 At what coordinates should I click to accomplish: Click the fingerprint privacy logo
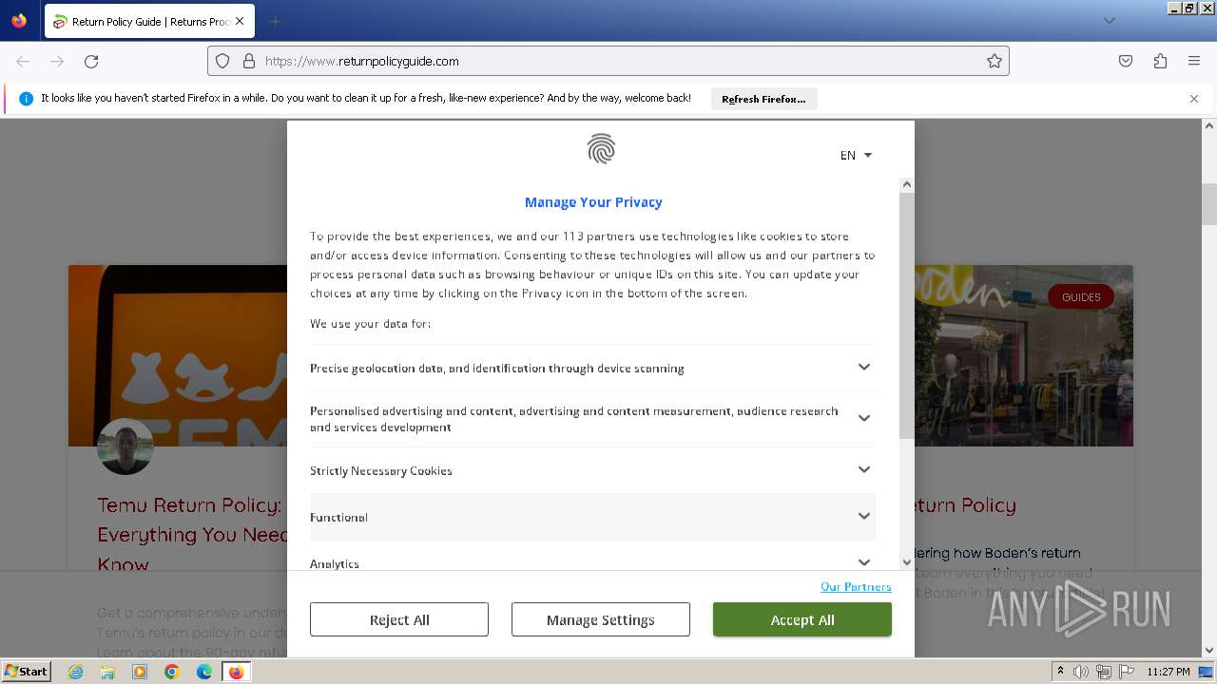click(x=601, y=149)
